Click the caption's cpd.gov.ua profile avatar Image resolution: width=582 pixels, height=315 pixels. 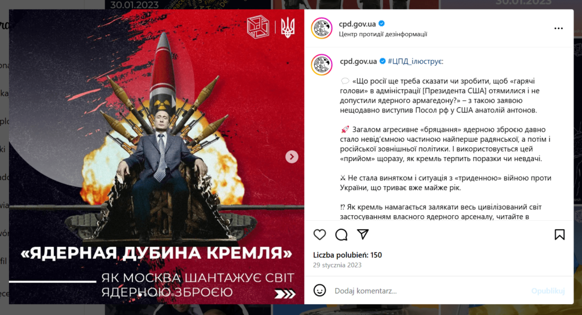coord(322,65)
